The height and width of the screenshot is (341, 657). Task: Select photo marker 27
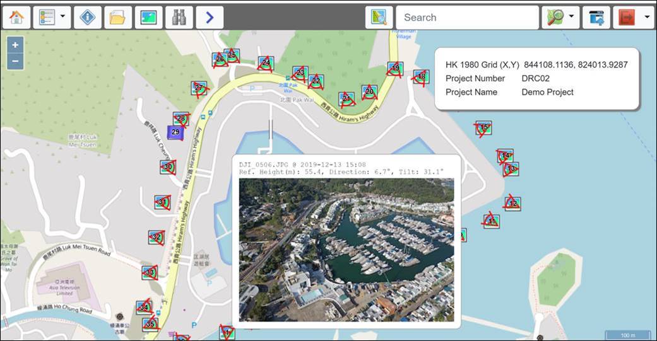click(x=199, y=88)
